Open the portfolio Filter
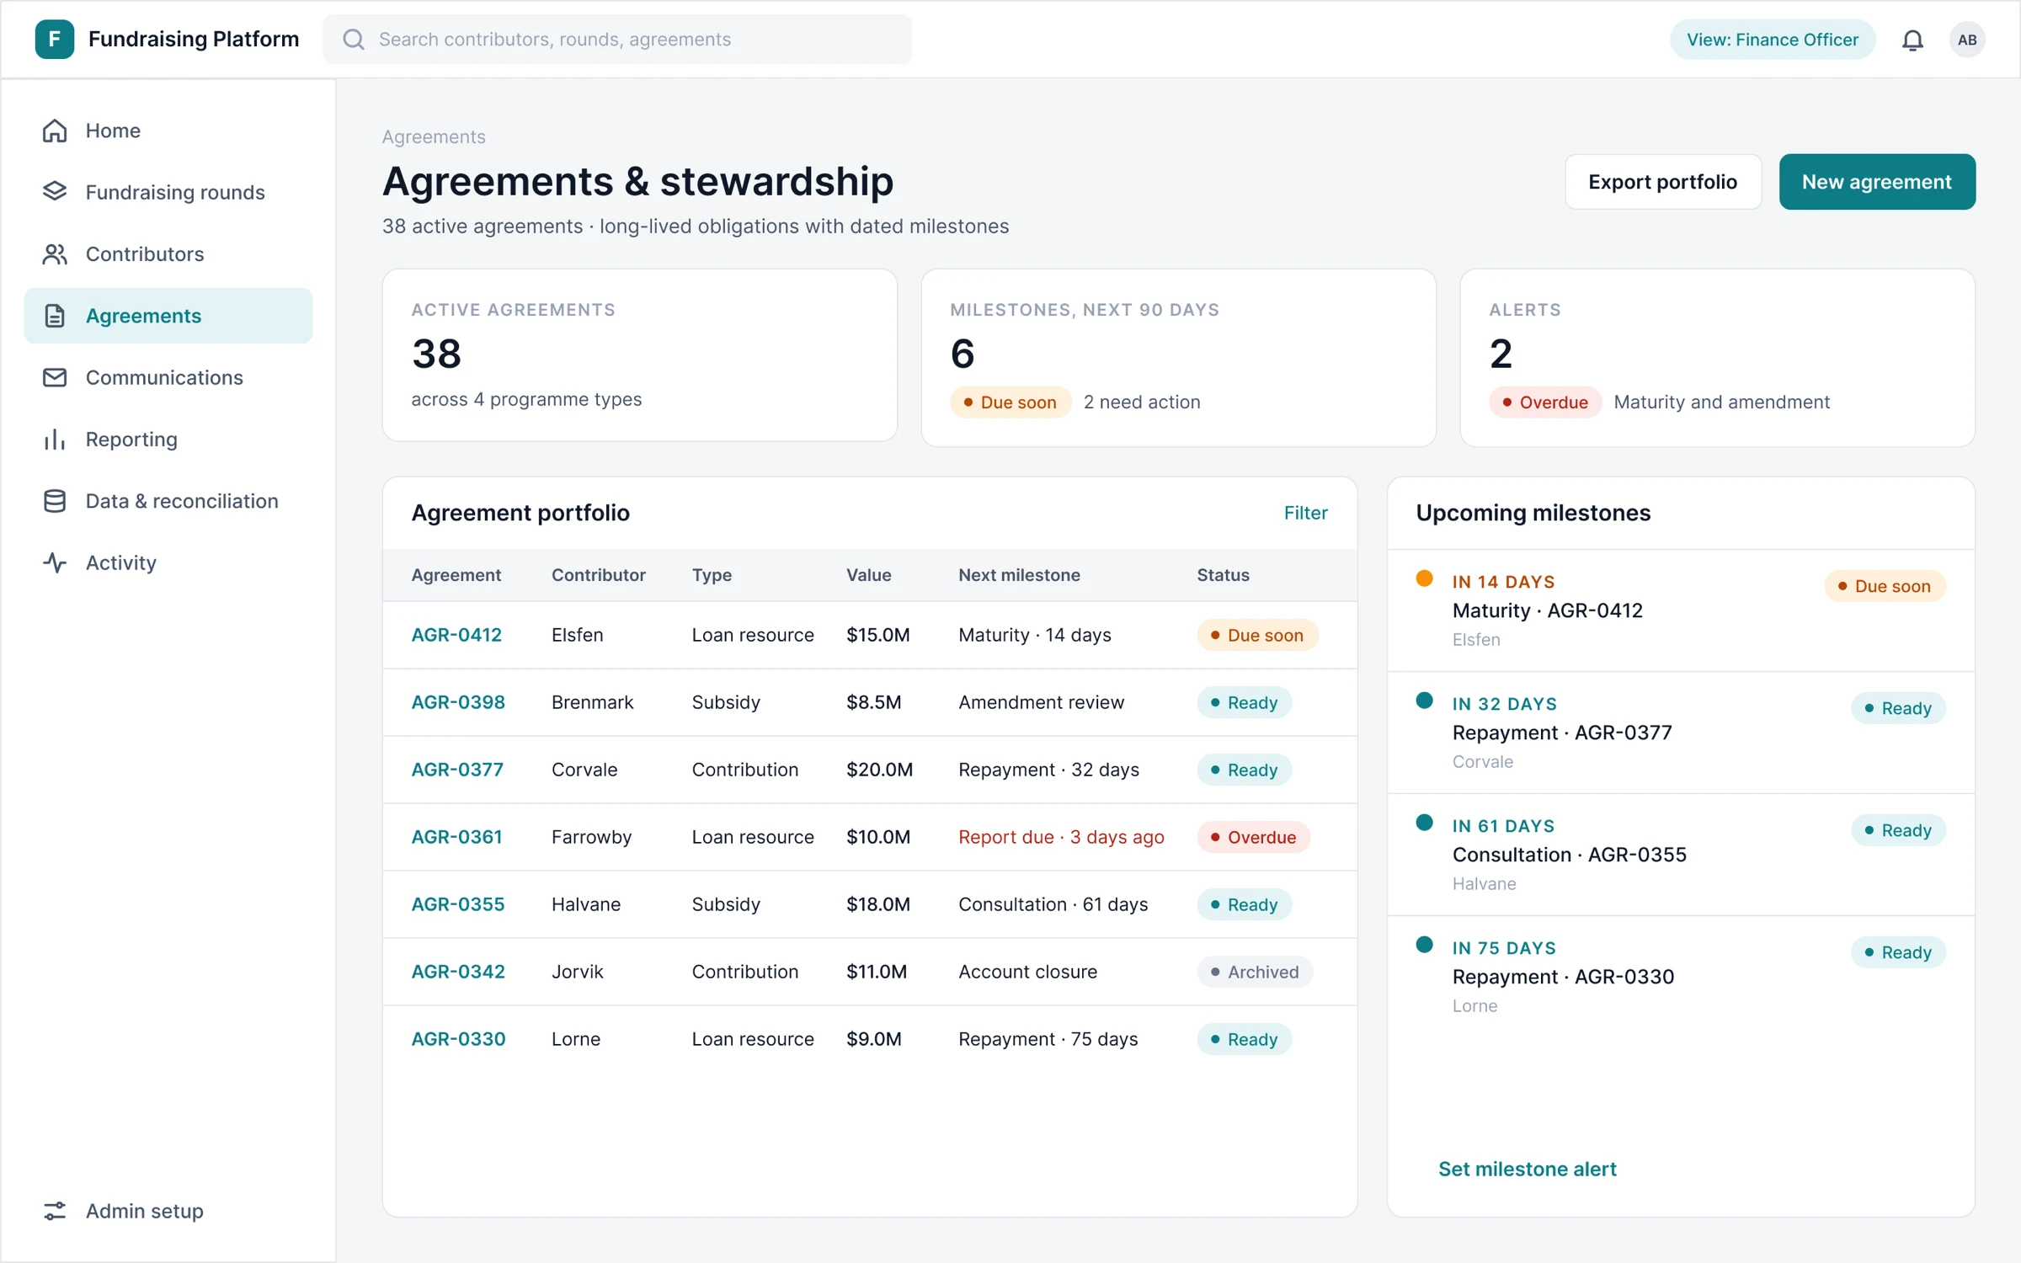This screenshot has height=1263, width=2021. 1305,513
